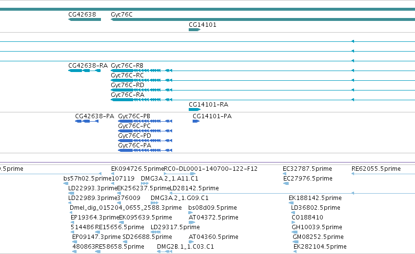This screenshot has width=415, height=254.
Task: Select the CG42638 gene label
Action: tap(82, 15)
